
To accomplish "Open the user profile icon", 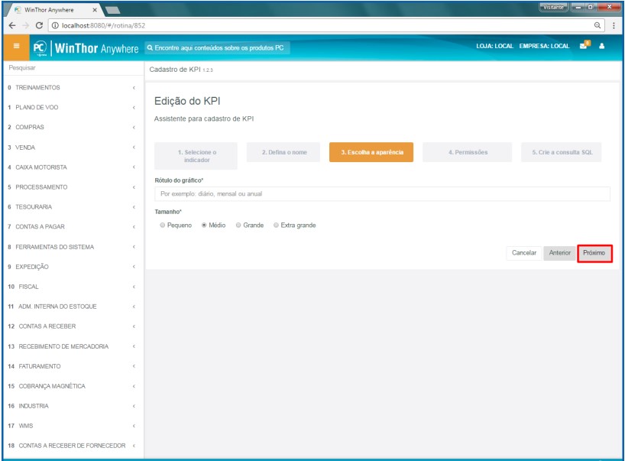I will [601, 47].
